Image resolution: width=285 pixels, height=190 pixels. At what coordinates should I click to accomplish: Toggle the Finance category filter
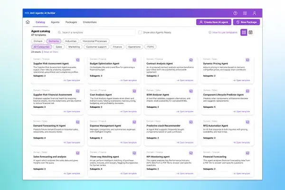117,47
